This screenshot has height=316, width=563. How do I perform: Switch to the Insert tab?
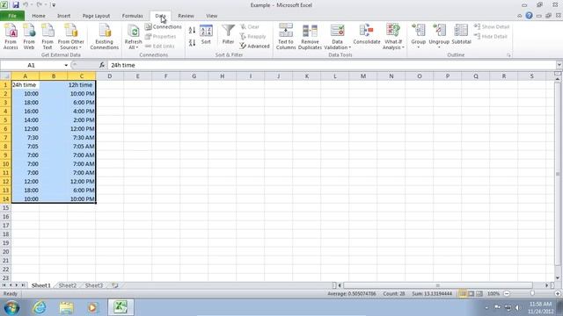[64, 16]
